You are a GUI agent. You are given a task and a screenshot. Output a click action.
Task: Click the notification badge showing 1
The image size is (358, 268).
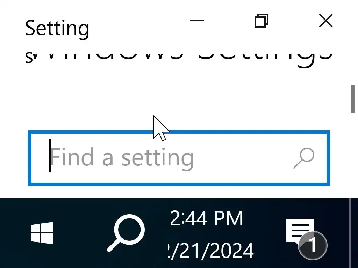tap(313, 245)
